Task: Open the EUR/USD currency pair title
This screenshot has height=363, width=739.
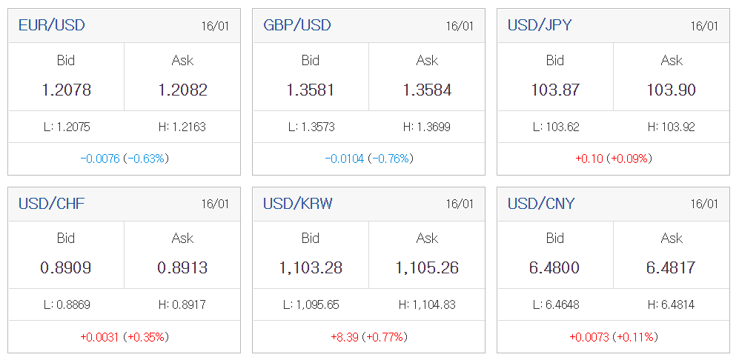Action: (x=52, y=25)
